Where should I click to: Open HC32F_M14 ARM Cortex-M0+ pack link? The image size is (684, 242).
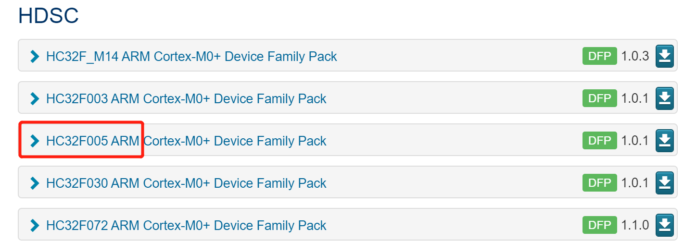[191, 57]
